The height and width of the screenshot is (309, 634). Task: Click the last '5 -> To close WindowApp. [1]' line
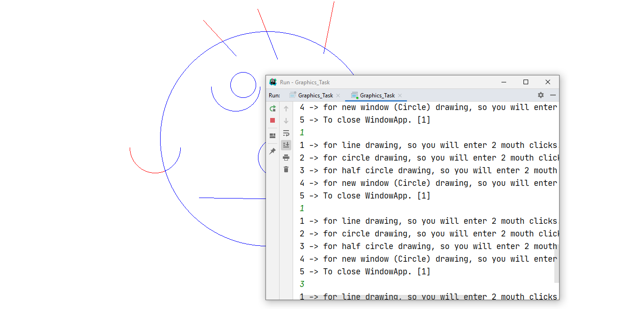pyautogui.click(x=365, y=272)
